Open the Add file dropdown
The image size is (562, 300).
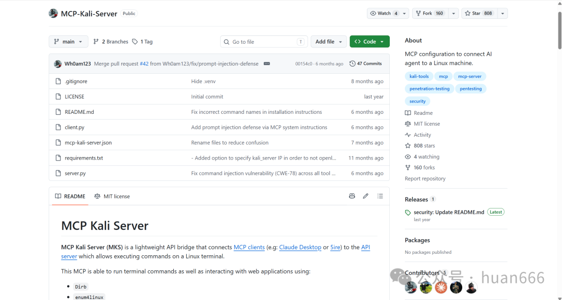329,42
